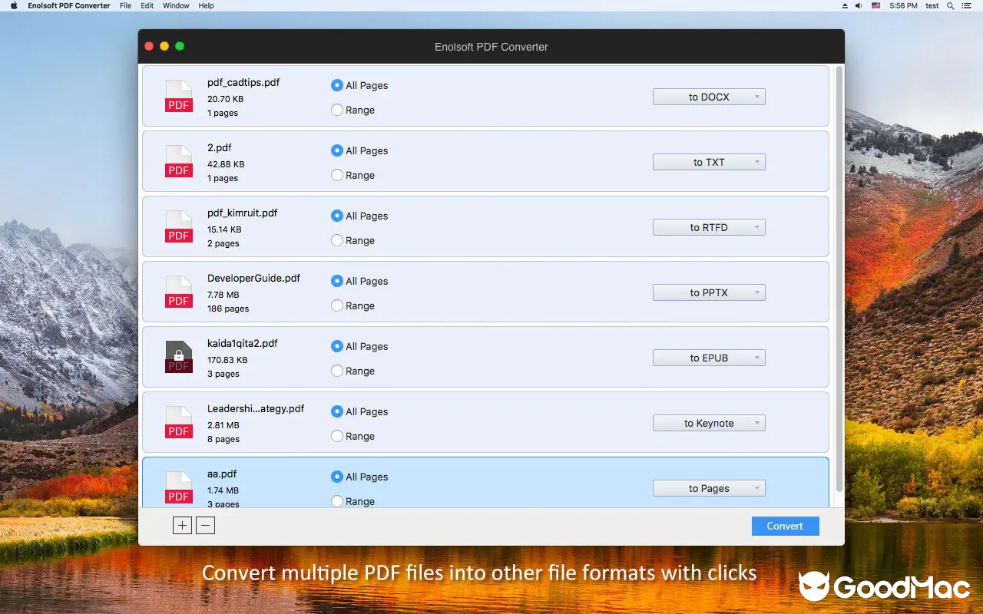
Task: Select Range for 2.pdf
Action: pos(336,175)
